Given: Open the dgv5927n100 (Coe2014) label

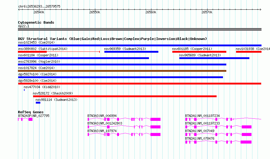Looking at the screenshot, I should [x=37, y=74].
